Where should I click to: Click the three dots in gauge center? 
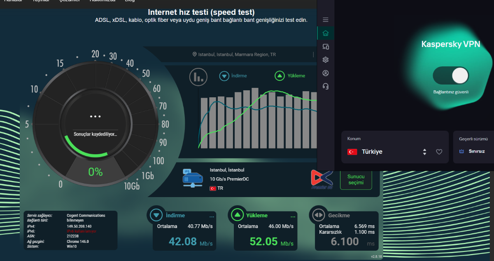point(96,117)
